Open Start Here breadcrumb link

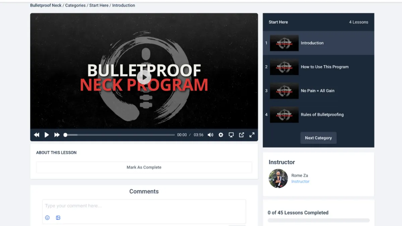[99, 5]
